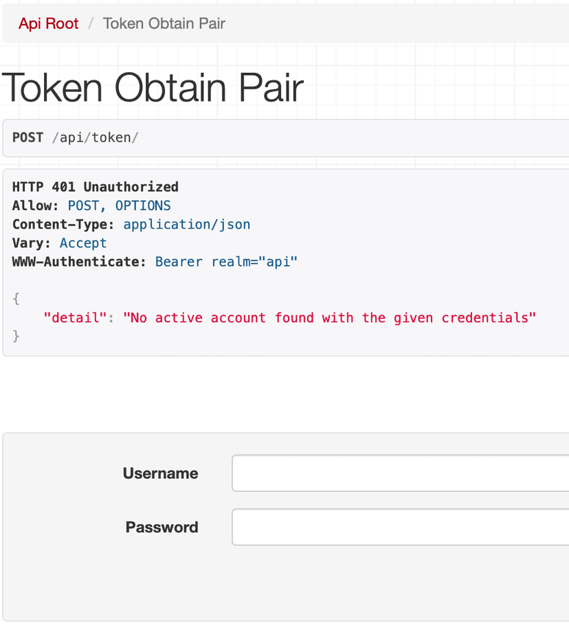
Task: Click the credentials error message text
Action: (330, 317)
